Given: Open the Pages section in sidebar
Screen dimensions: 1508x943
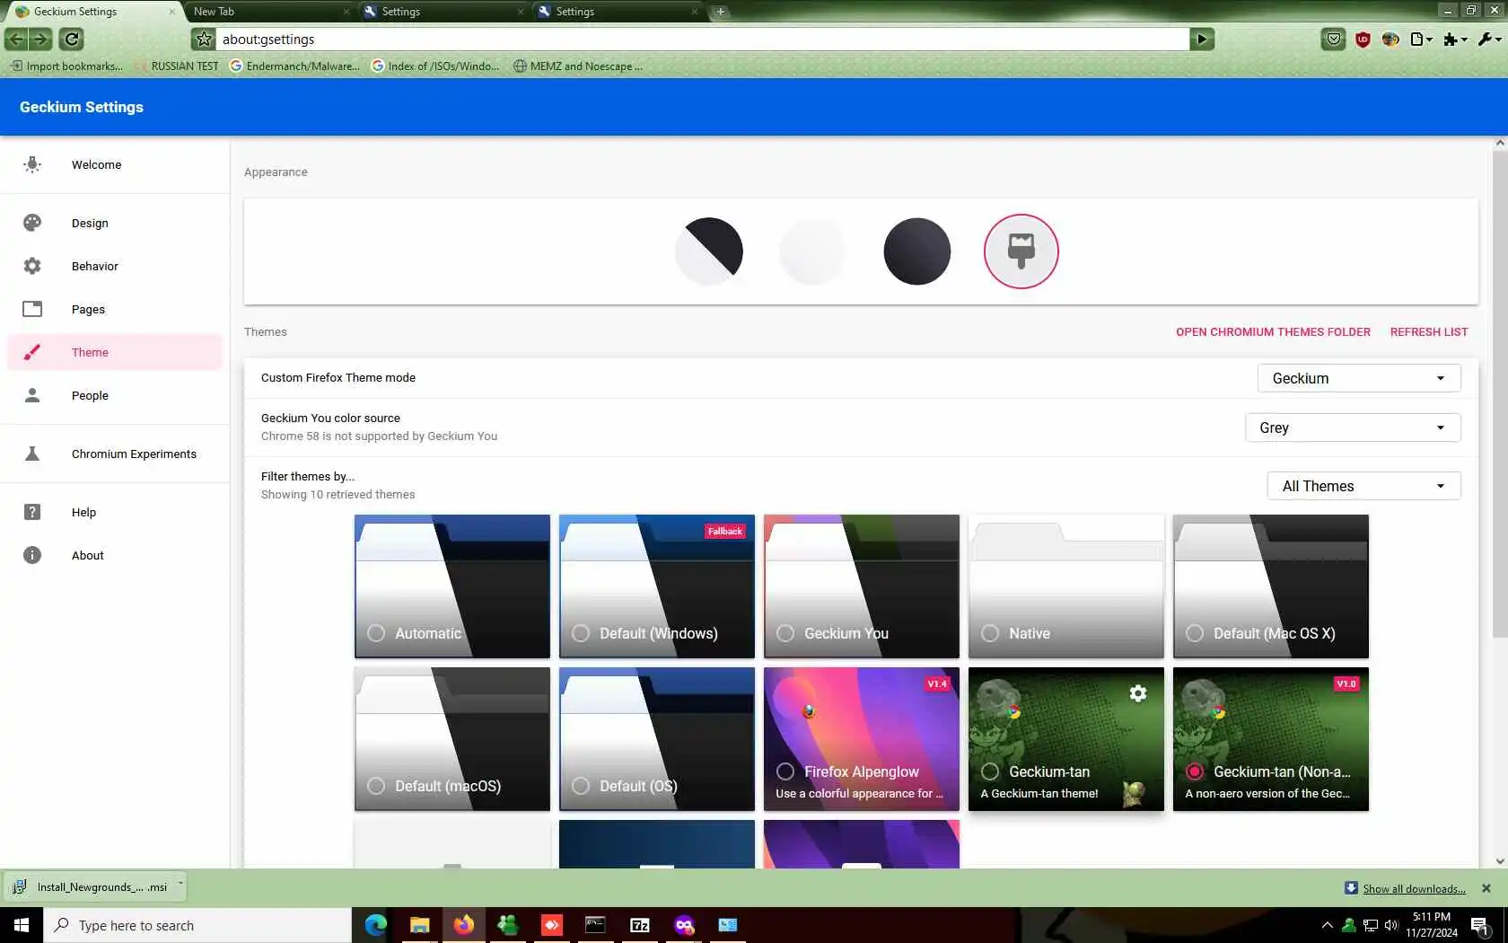Looking at the screenshot, I should click(x=115, y=309).
